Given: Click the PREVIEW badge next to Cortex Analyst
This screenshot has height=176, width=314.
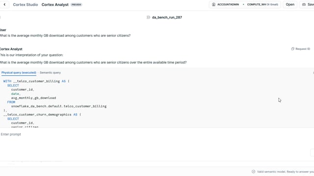Looking at the screenshot, I should coord(77,4).
